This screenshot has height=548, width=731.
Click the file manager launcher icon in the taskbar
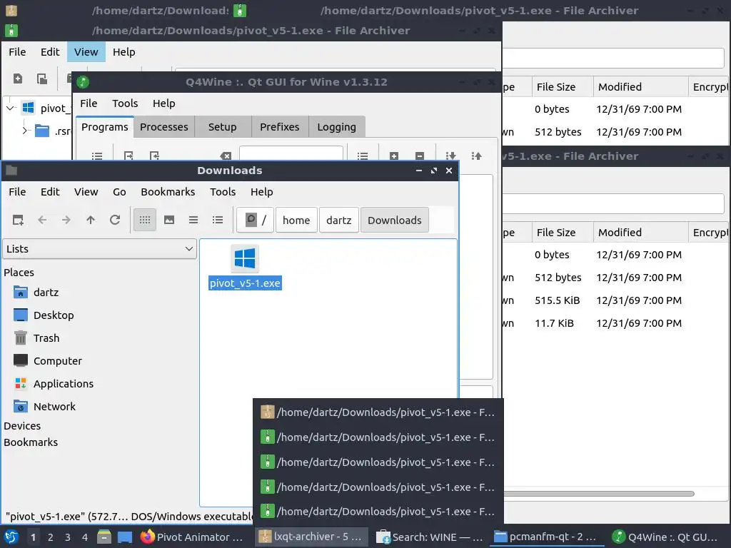[x=104, y=537]
